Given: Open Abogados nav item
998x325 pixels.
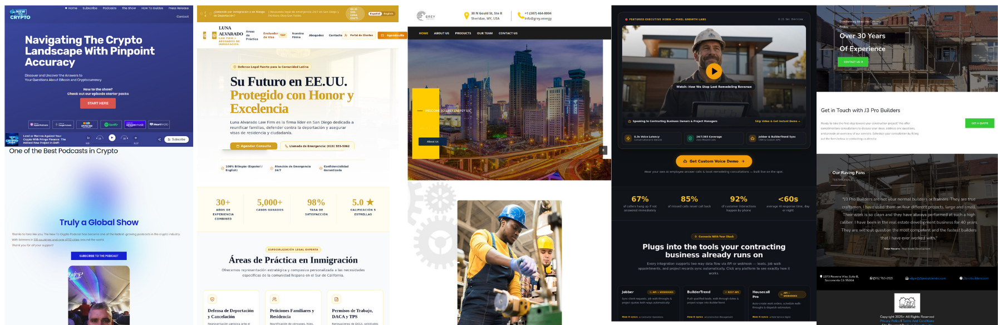Looking at the screenshot, I should [316, 35].
